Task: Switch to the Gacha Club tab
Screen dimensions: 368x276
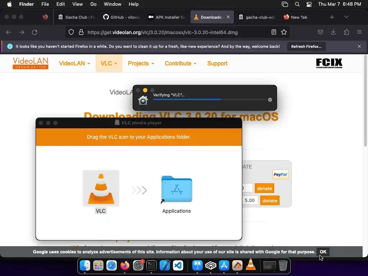Action: (x=77, y=17)
